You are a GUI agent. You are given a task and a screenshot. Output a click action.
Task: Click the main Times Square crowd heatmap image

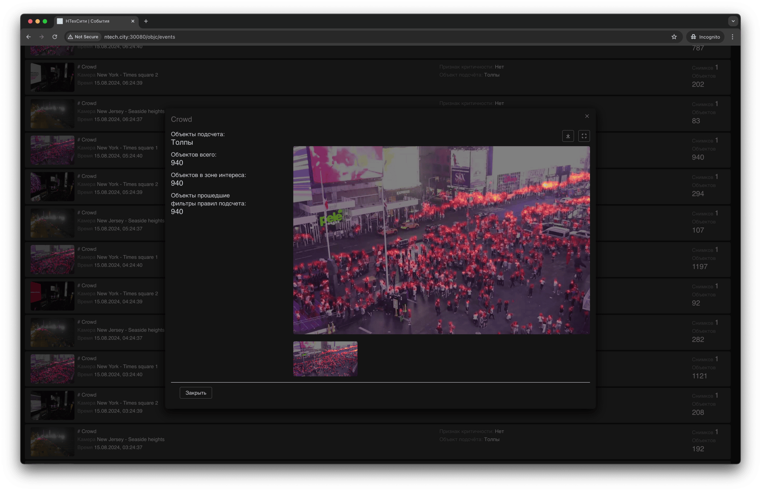pos(441,240)
